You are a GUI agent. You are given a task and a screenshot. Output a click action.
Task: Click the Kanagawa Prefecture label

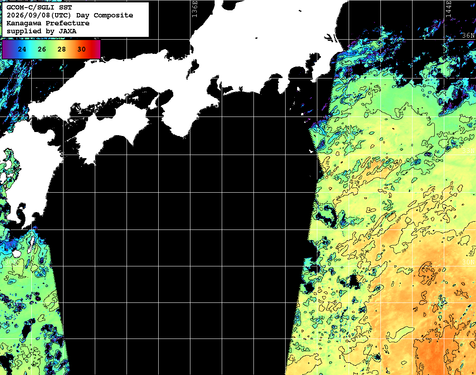click(48, 23)
